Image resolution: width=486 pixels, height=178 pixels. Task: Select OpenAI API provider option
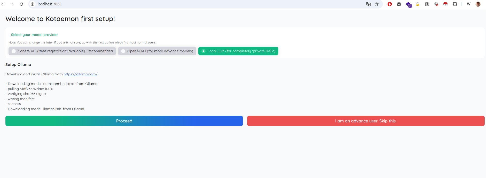(157, 51)
